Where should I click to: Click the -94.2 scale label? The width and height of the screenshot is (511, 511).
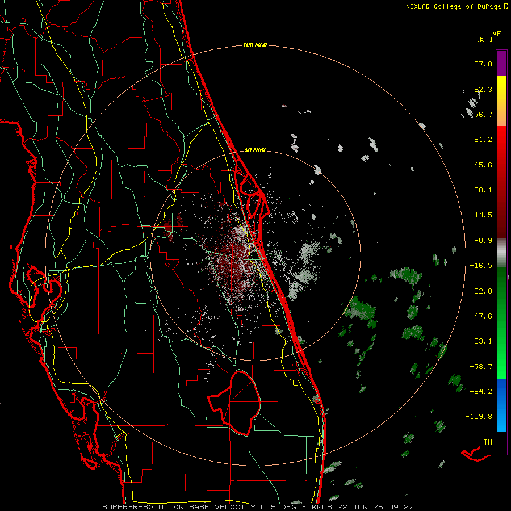click(481, 391)
